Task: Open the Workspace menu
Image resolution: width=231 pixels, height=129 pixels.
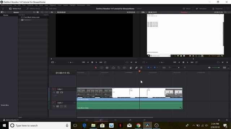Action: point(81,5)
